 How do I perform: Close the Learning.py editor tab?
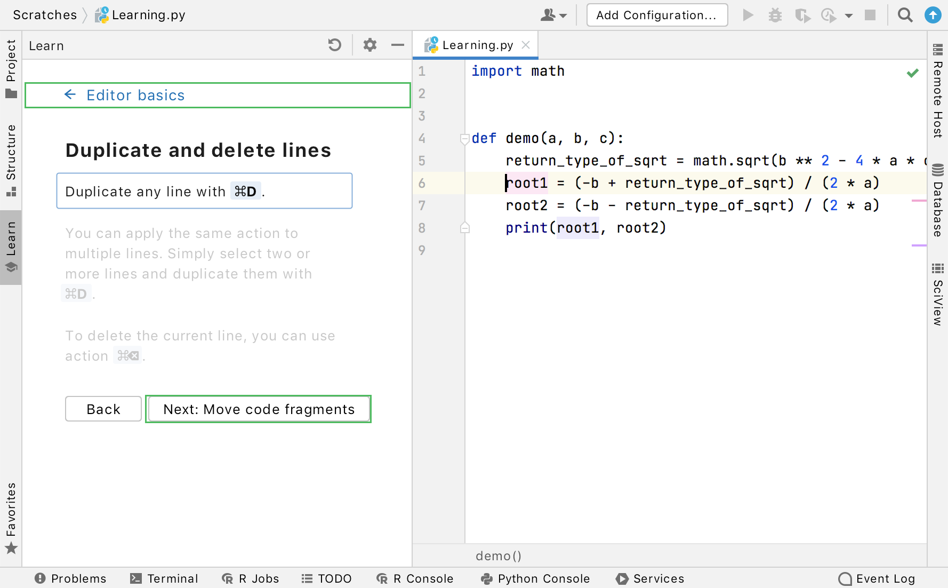526,45
